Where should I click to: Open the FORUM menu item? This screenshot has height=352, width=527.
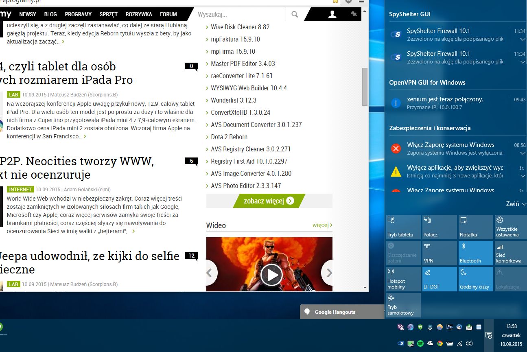pyautogui.click(x=168, y=14)
